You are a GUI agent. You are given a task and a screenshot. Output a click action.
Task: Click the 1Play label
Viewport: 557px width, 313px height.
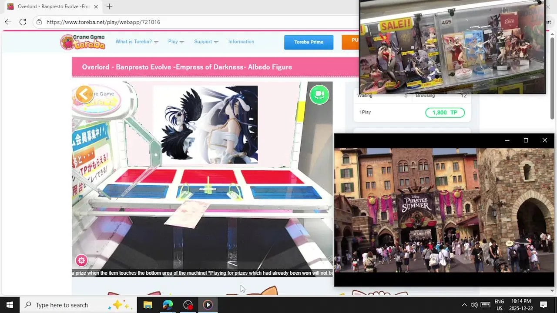point(365,112)
